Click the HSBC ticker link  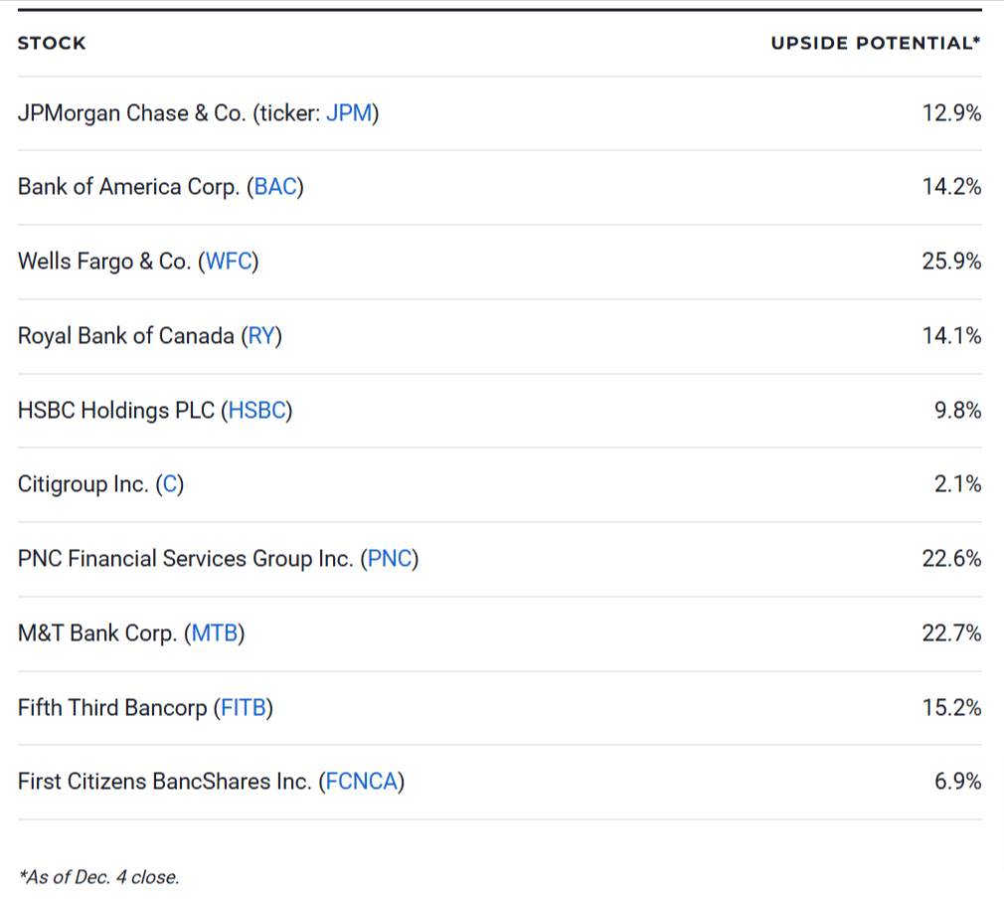pos(257,410)
